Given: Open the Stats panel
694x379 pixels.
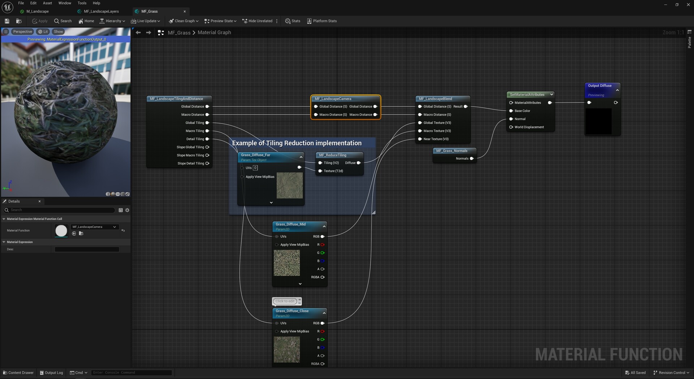Looking at the screenshot, I should coord(293,21).
